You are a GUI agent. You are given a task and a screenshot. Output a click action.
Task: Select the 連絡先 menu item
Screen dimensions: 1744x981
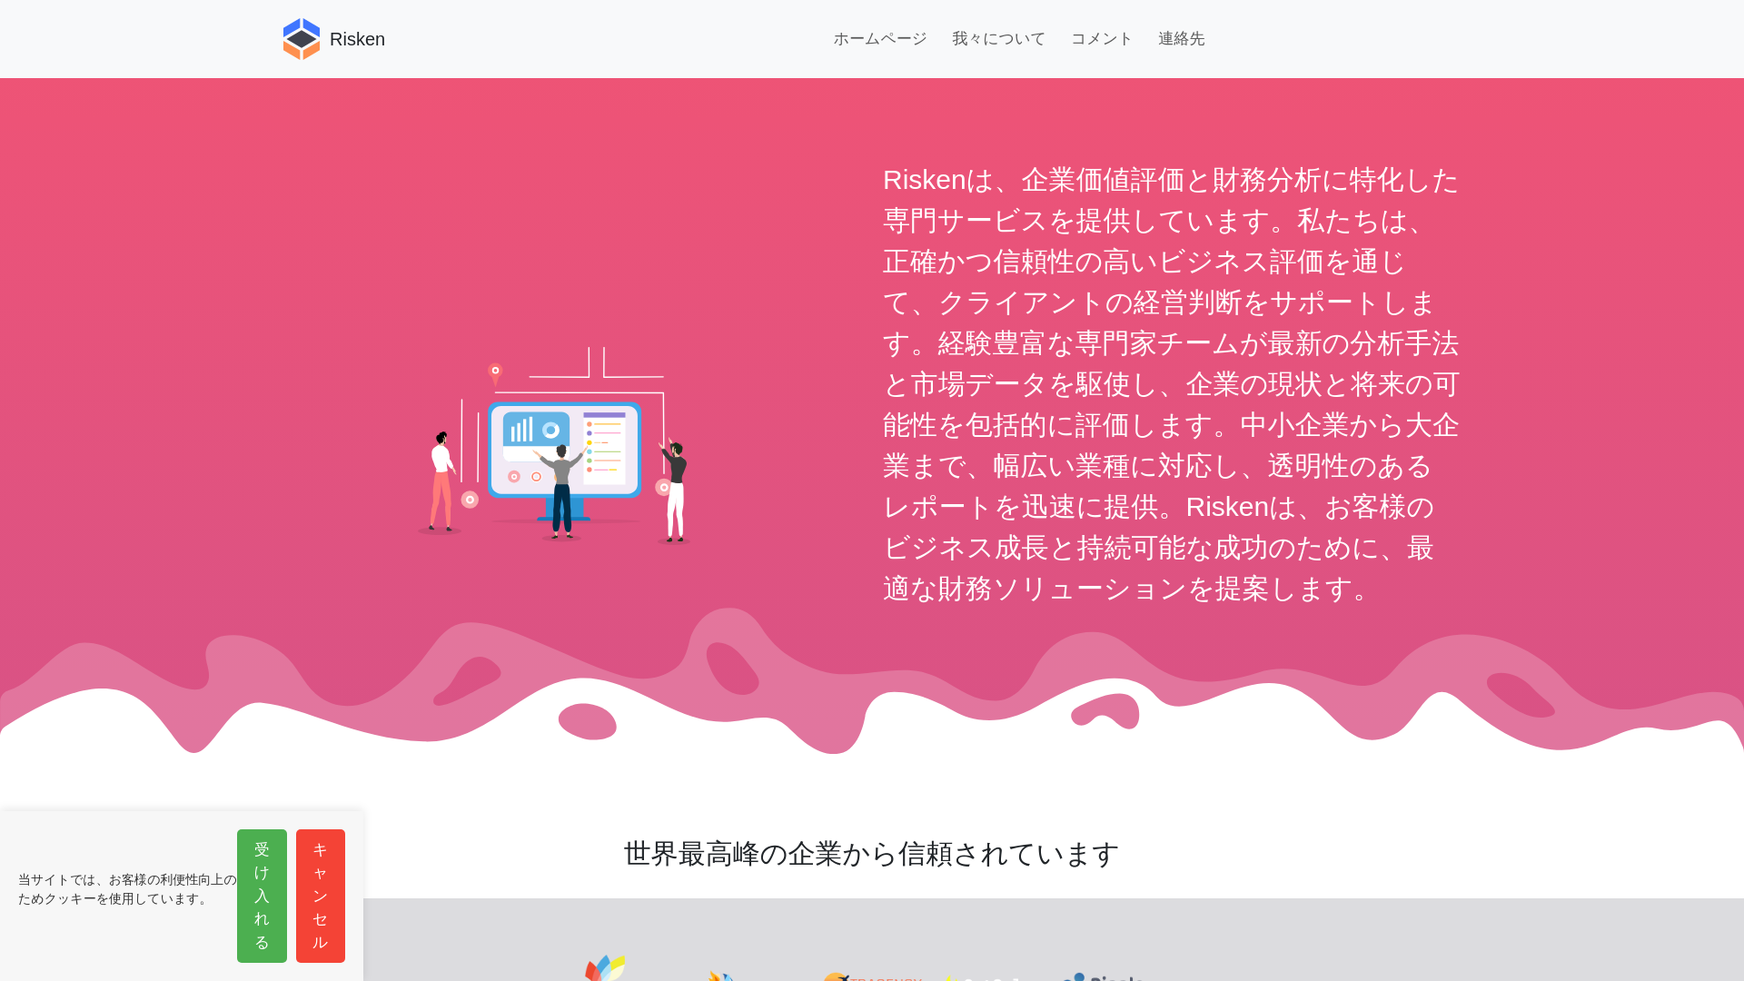1181,38
